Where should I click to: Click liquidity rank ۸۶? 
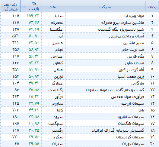click(17, 90)
